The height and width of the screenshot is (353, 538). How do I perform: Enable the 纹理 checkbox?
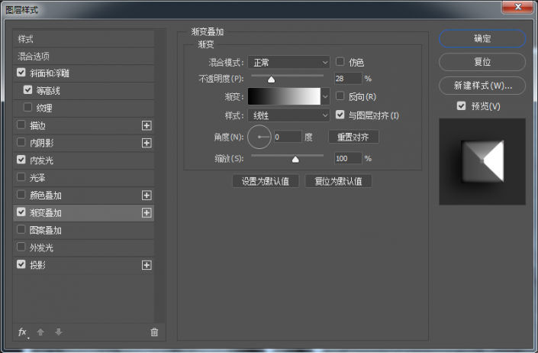click(27, 108)
